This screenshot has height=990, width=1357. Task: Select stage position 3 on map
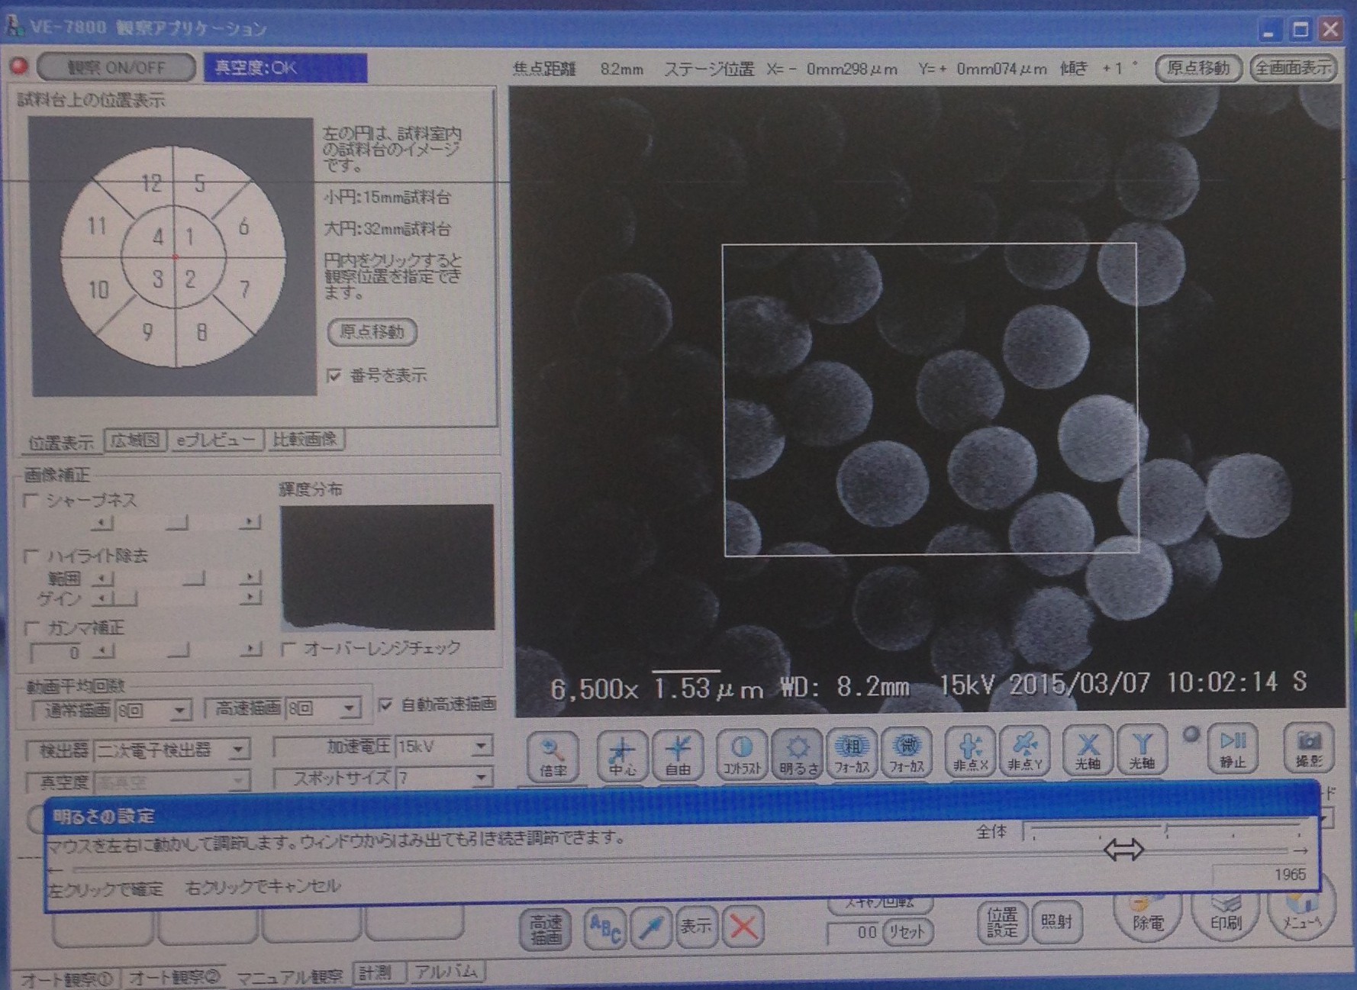pyautogui.click(x=157, y=279)
